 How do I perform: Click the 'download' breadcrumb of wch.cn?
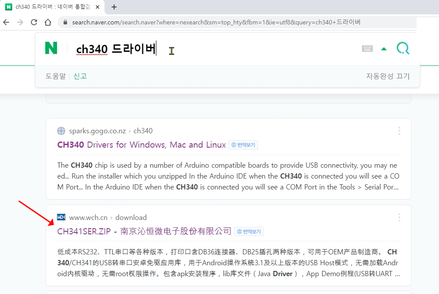131,217
